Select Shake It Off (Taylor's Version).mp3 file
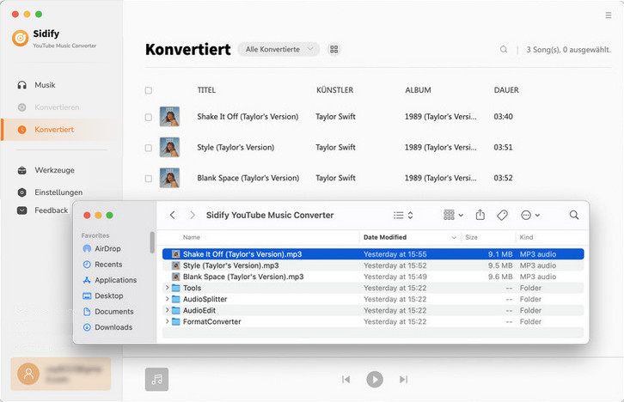The image size is (624, 402). (x=373, y=254)
